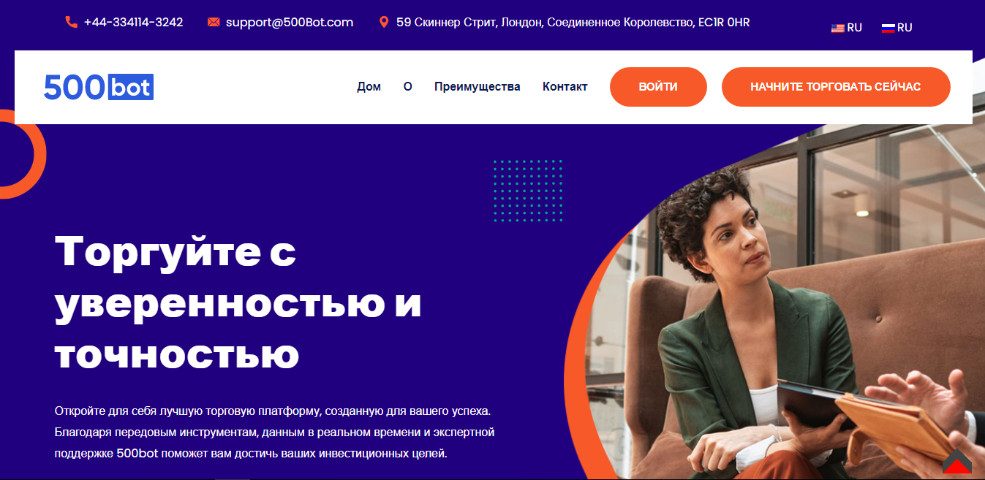985x480 pixels.
Task: Click the phone handset icon
Action: point(71,22)
